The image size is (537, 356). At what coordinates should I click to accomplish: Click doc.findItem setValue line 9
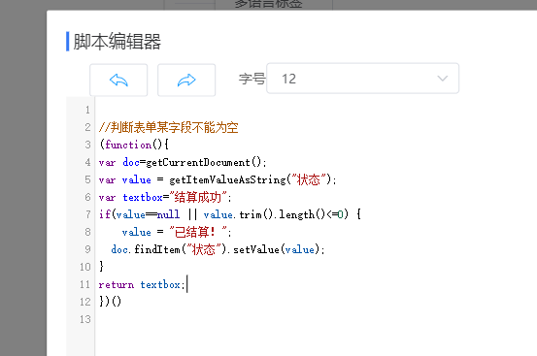coord(218,249)
